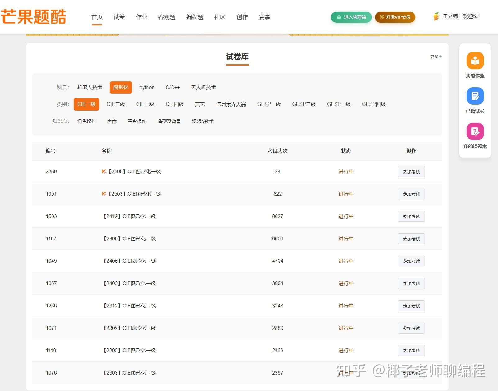Image resolution: width=498 pixels, height=391 pixels.
Task: Open the 赛事 menu item
Action: [x=264, y=17]
